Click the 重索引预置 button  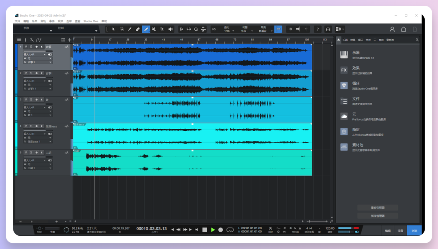(378, 208)
